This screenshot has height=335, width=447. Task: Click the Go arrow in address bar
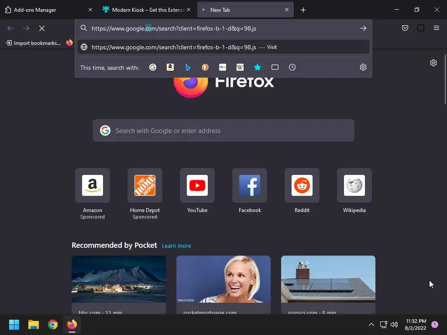pyautogui.click(x=363, y=28)
